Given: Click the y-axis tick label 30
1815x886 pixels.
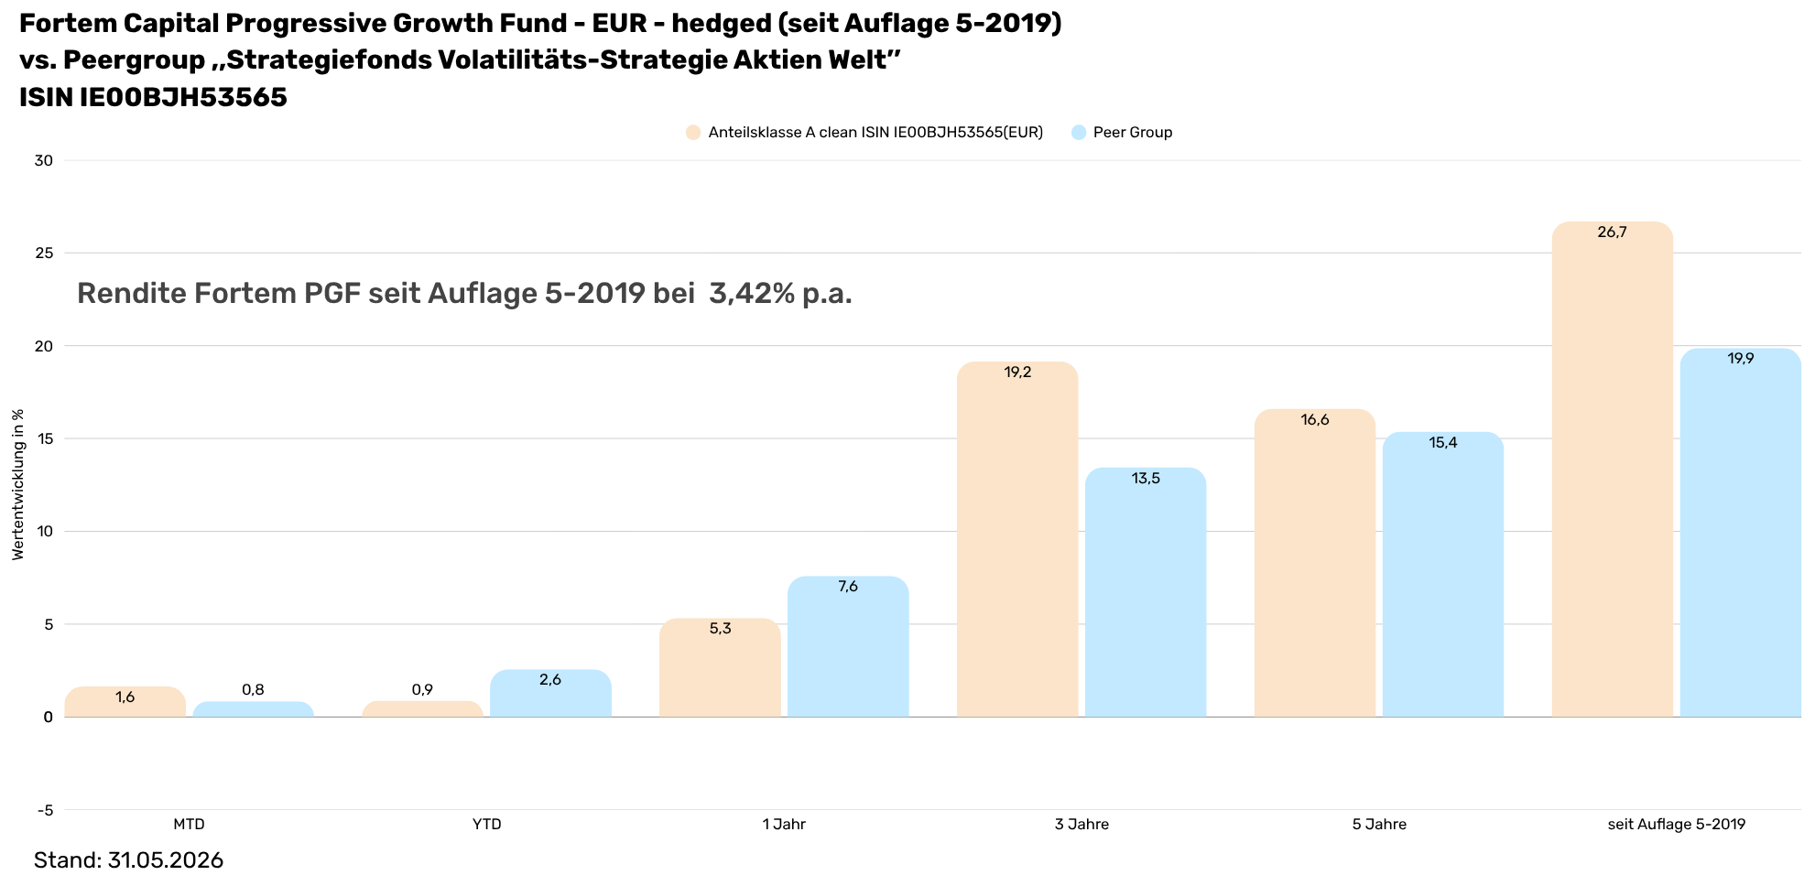Looking at the screenshot, I should click(x=44, y=160).
